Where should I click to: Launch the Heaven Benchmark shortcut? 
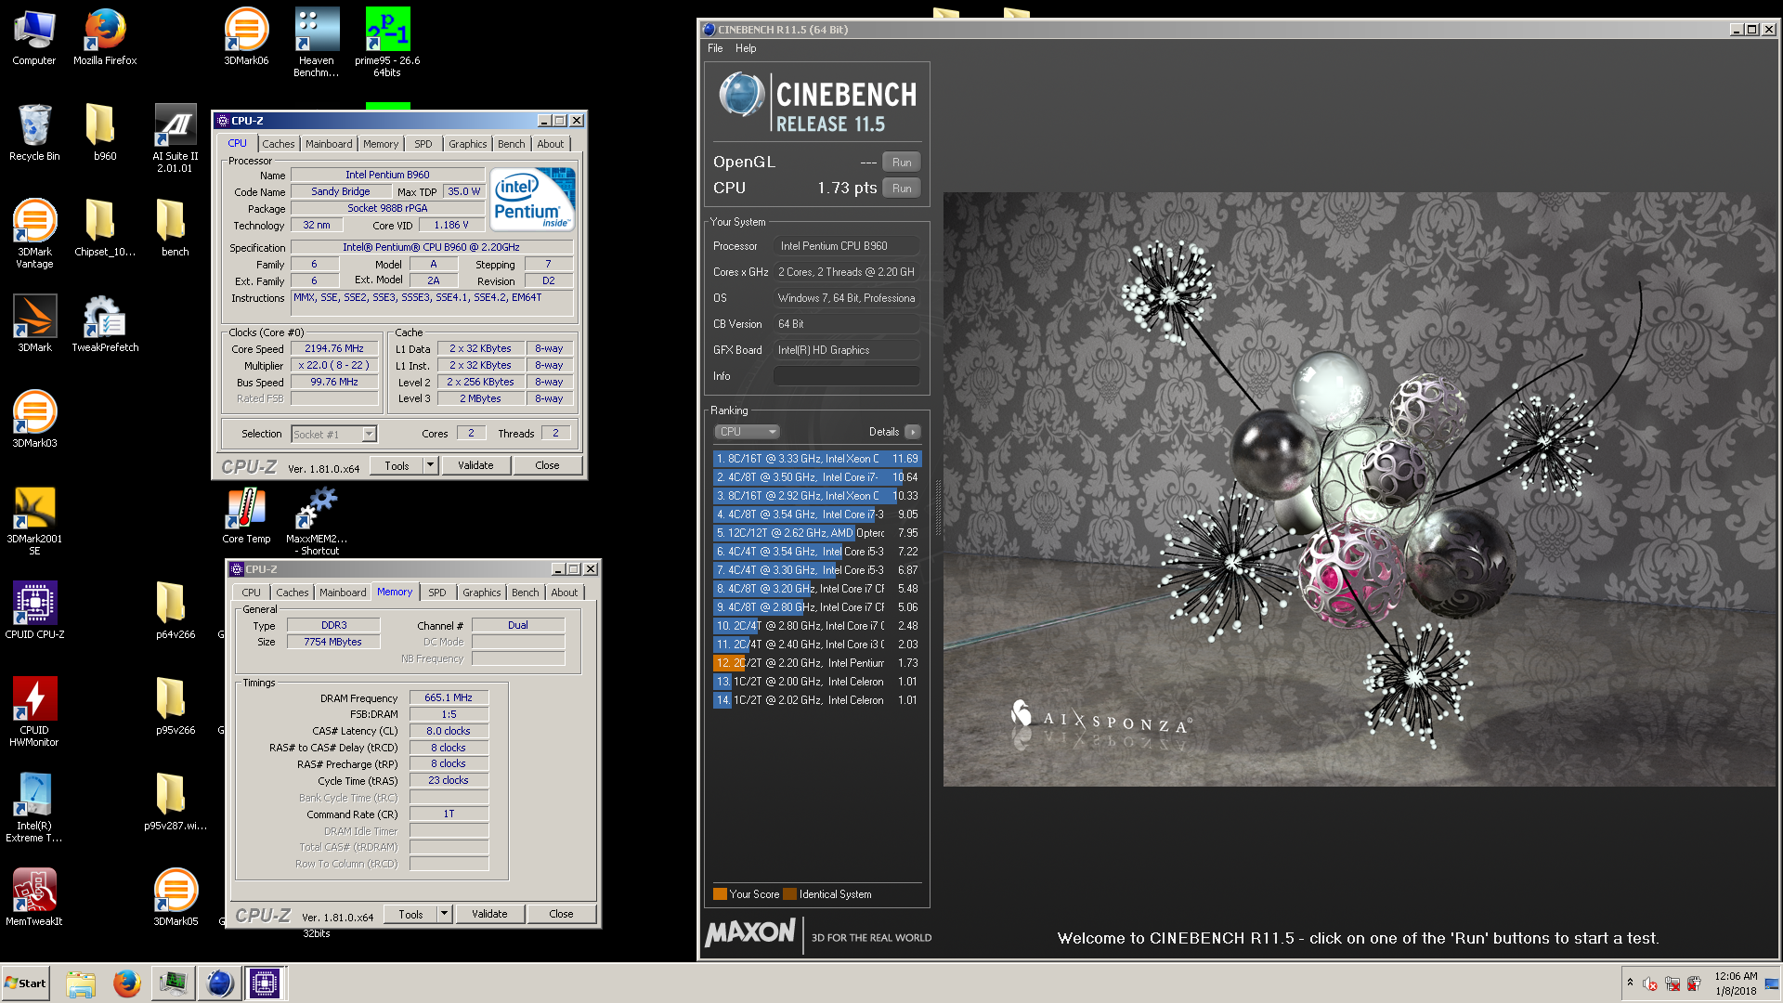pyautogui.click(x=317, y=43)
